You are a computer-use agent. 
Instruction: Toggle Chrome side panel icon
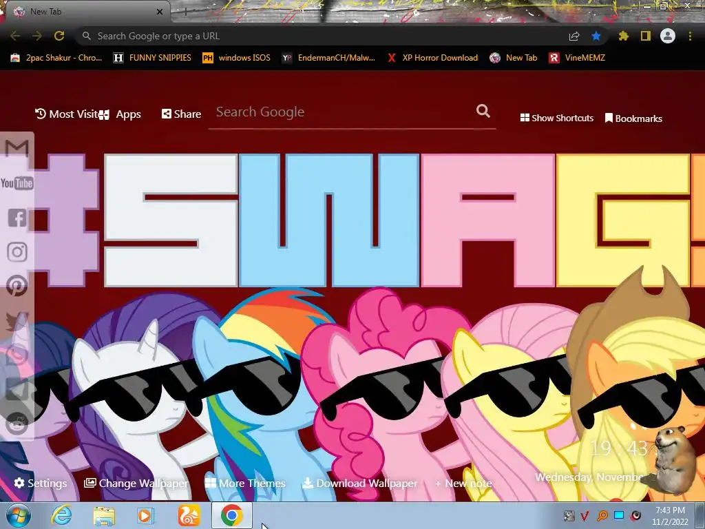coord(646,36)
